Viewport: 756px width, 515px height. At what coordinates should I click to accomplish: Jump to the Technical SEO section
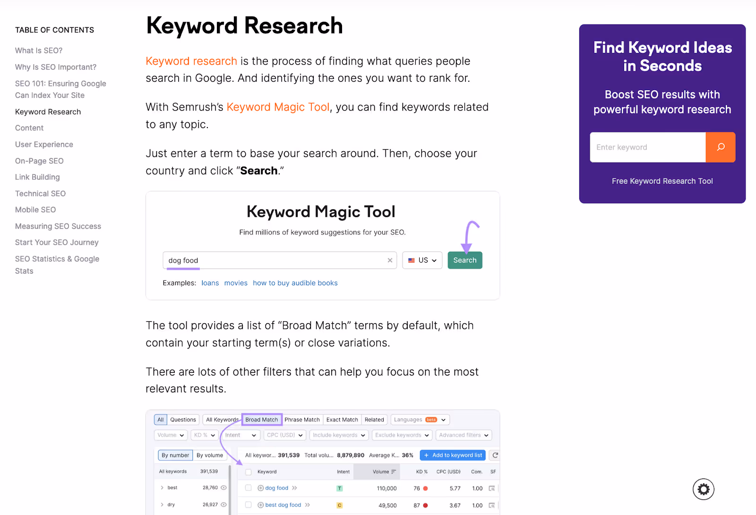[x=40, y=194]
